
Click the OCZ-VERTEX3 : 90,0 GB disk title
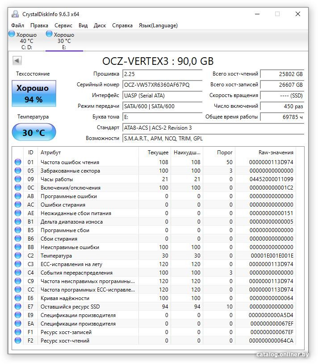[158, 61]
